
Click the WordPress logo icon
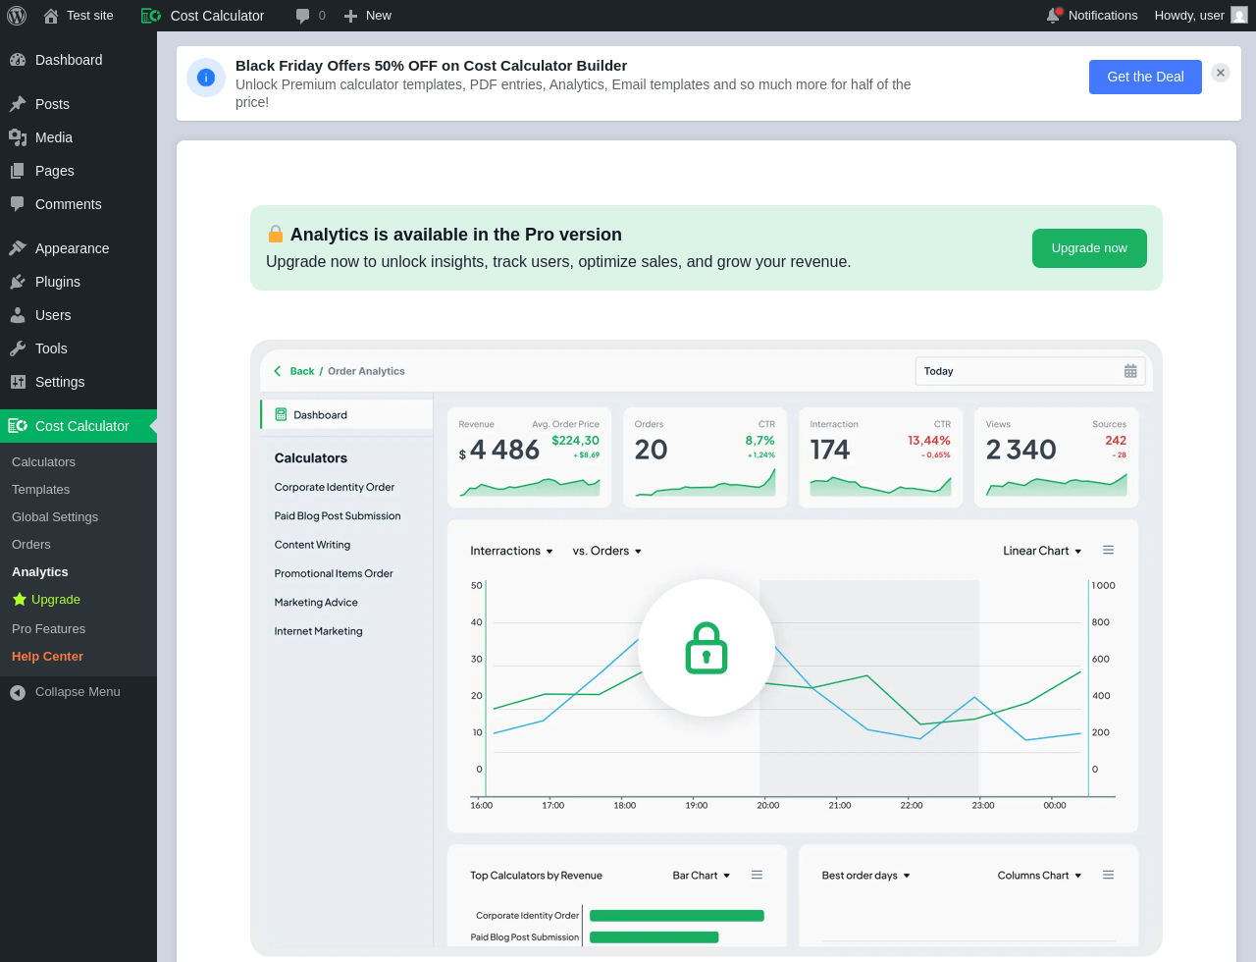[x=16, y=16]
